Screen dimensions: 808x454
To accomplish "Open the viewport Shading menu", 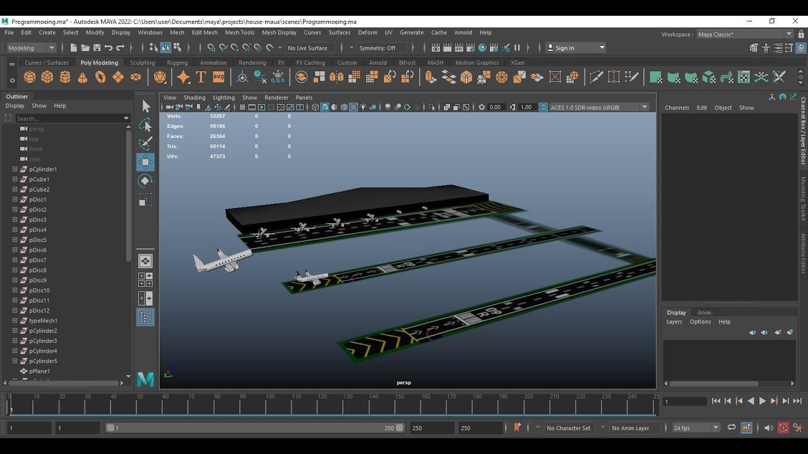I will (194, 98).
